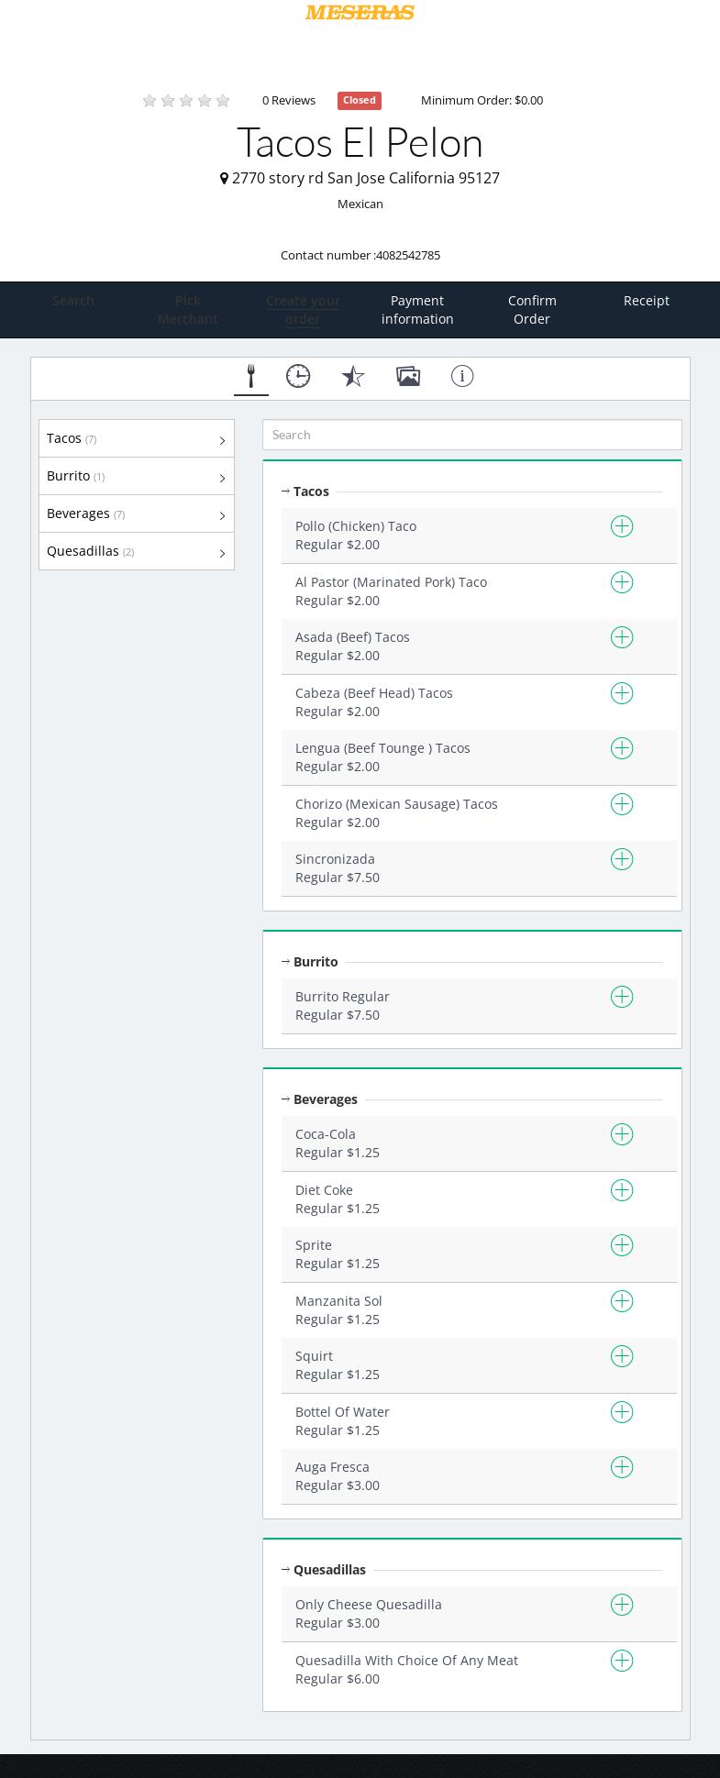Add Auga Fresca using plus icon
720x1778 pixels.
[622, 1467]
